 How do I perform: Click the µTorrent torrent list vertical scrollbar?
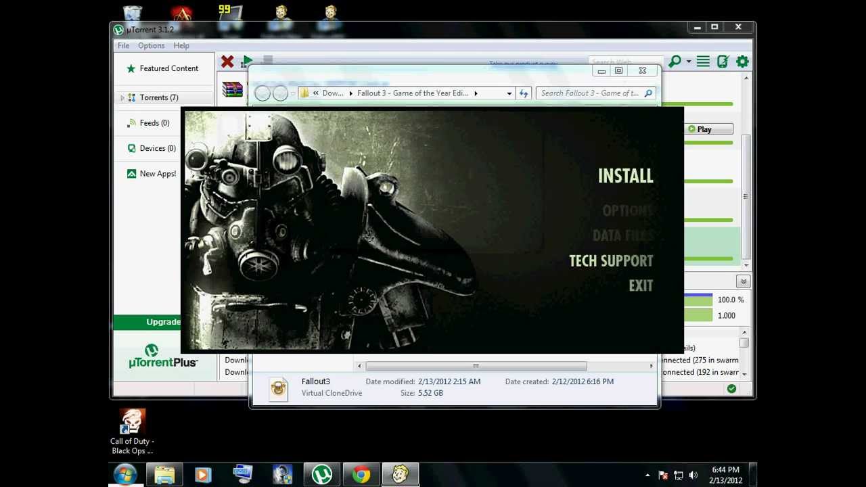[746, 196]
